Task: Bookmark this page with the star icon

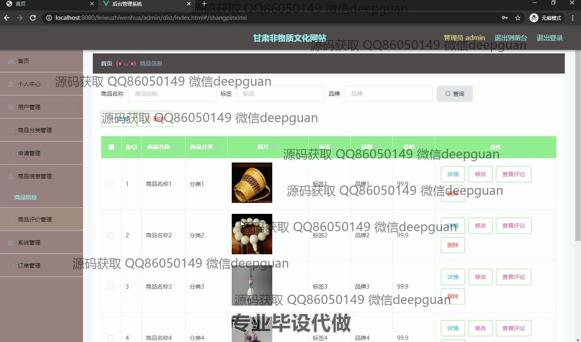Action: pyautogui.click(x=518, y=18)
